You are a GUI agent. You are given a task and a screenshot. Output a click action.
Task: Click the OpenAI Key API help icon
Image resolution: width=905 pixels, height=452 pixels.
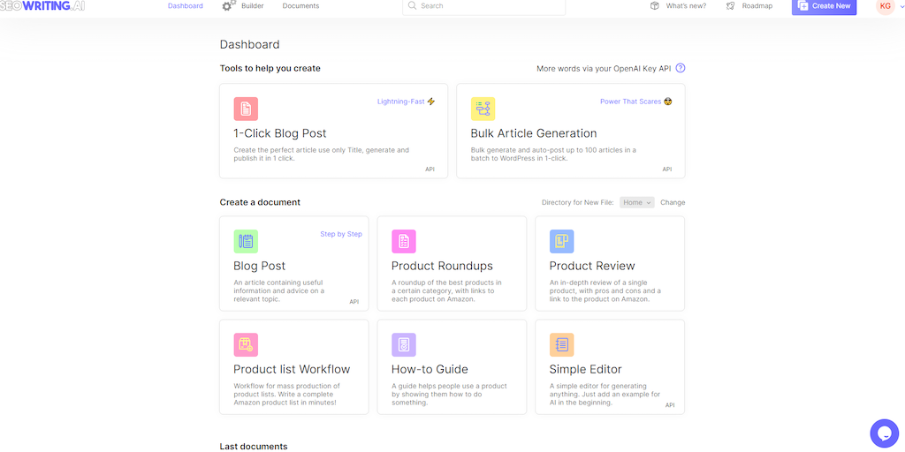click(681, 68)
